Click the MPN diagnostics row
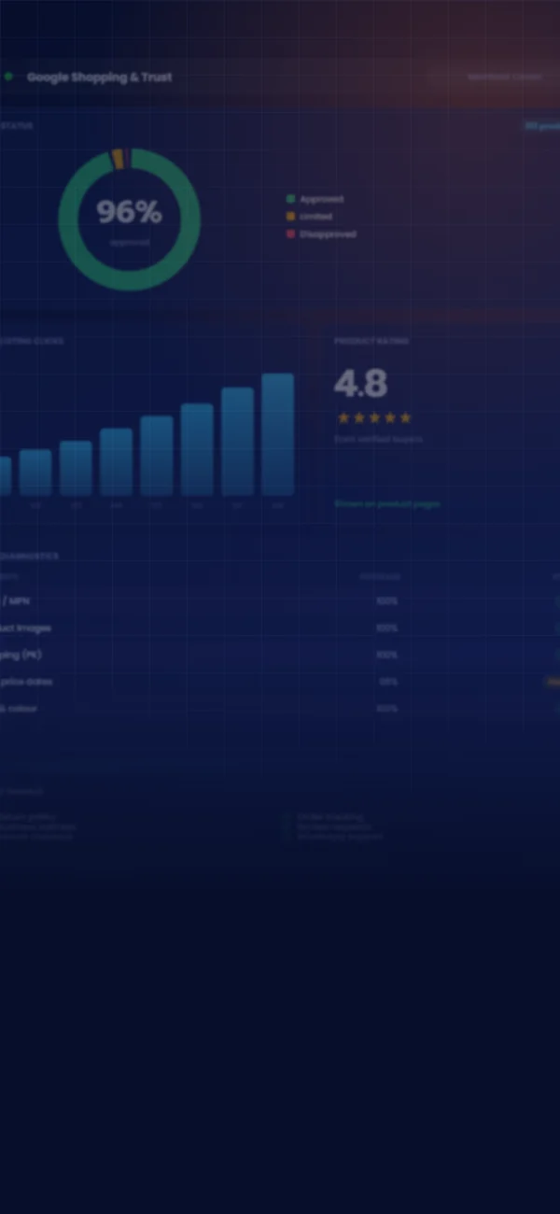 (280, 601)
